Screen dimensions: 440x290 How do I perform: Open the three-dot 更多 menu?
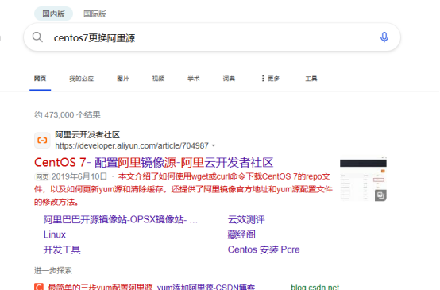click(x=270, y=79)
